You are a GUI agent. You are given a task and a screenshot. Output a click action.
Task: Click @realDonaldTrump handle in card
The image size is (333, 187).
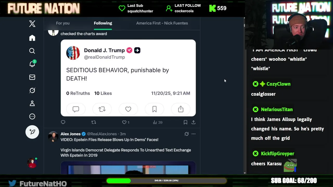point(104,57)
